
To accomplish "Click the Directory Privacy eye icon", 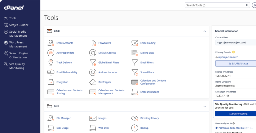I will point(135,118).
